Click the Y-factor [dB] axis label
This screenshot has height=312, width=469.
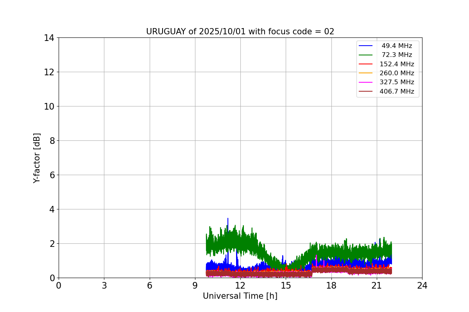click(x=37, y=158)
